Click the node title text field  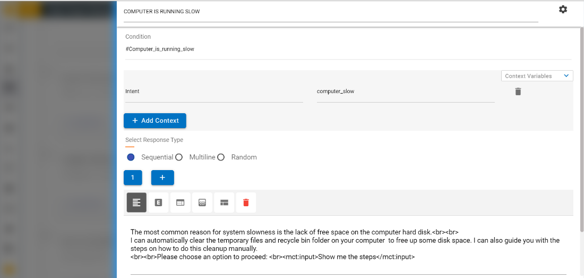(330, 12)
